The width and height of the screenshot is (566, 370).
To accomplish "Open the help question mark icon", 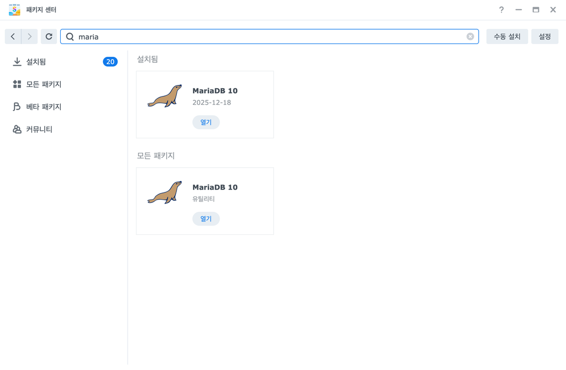I will pyautogui.click(x=501, y=10).
